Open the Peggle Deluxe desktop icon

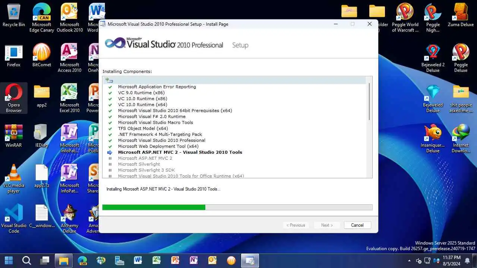click(461, 58)
